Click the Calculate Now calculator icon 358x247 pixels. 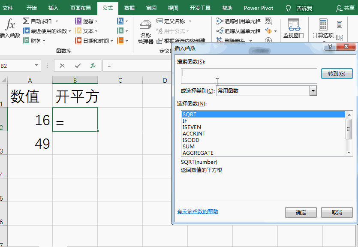click(x=340, y=24)
